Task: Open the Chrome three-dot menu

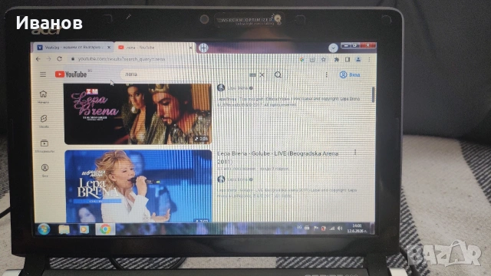Action: (x=369, y=59)
